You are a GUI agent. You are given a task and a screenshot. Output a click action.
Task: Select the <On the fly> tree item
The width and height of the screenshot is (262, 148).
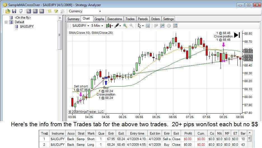[x=23, y=18]
